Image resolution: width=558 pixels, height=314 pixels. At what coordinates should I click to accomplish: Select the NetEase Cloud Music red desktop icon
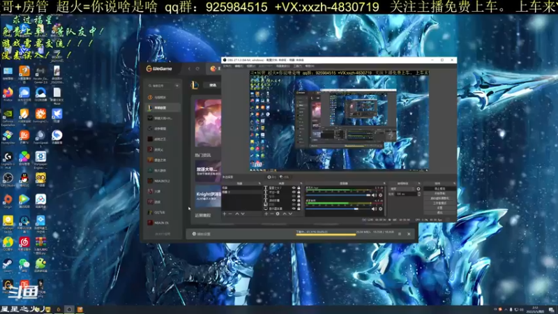[24, 244]
